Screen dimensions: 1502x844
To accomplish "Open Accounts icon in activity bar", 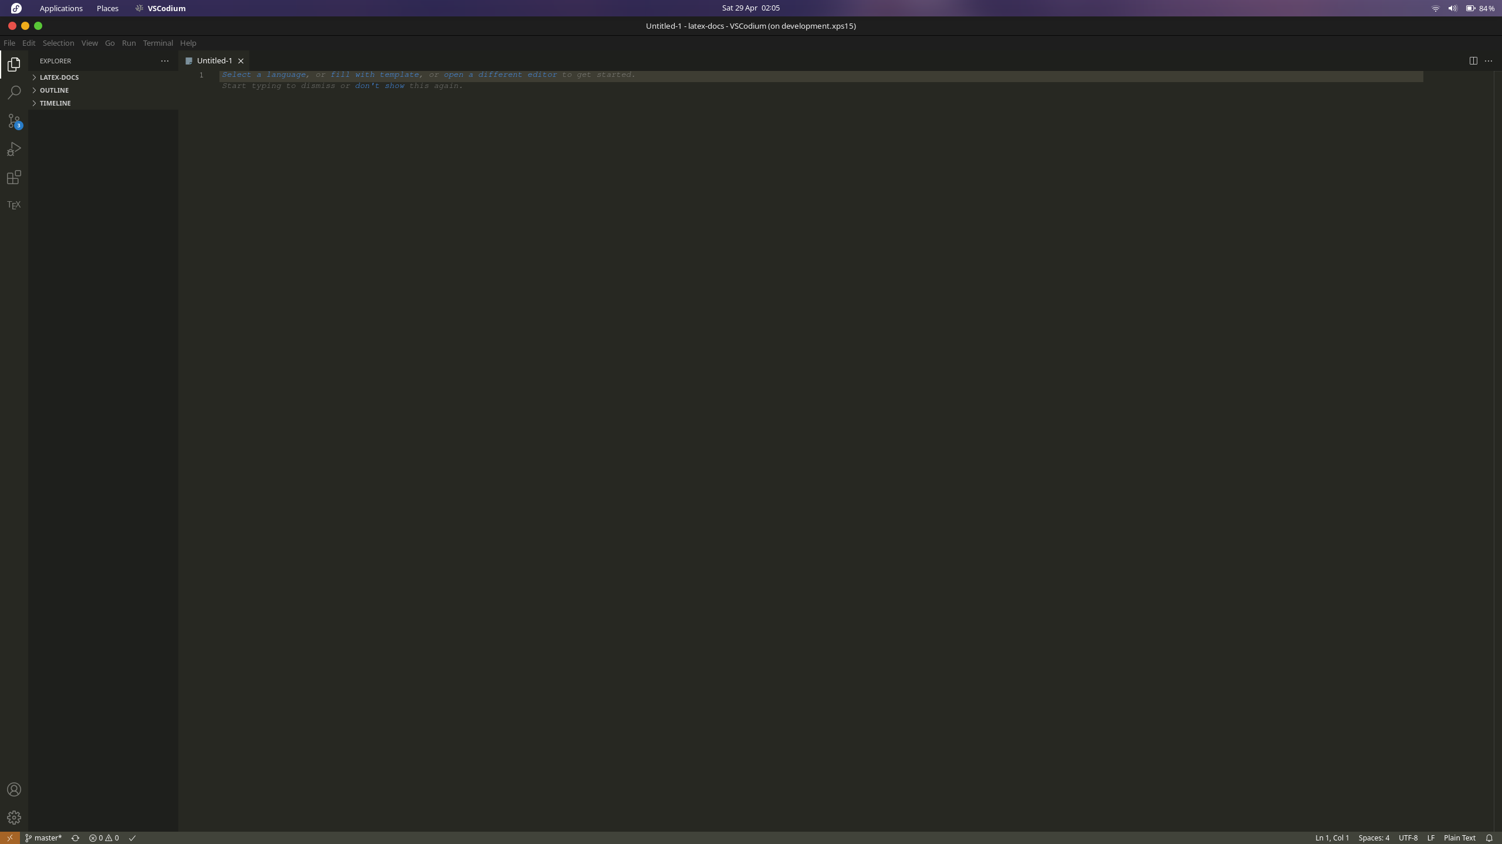I will [14, 789].
